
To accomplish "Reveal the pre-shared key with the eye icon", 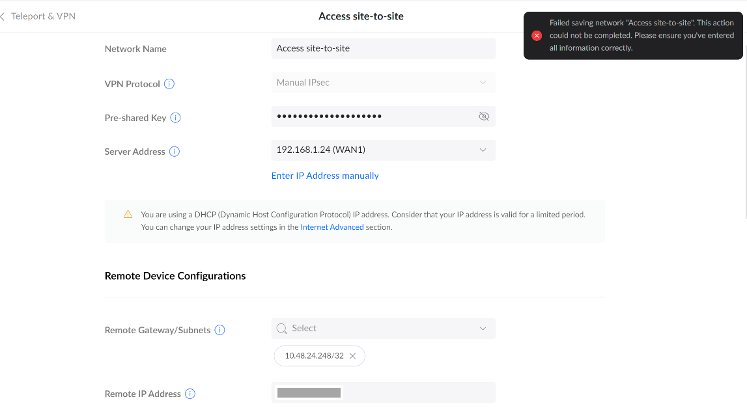I will click(x=483, y=116).
